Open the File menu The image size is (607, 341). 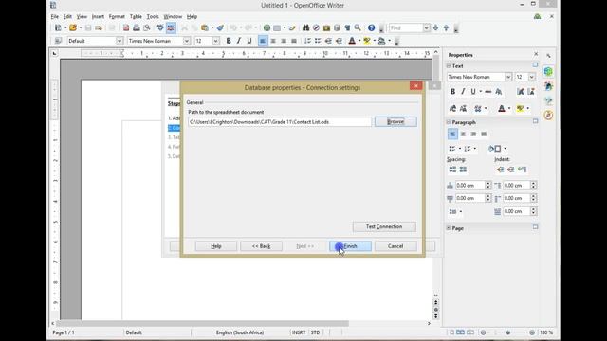(55, 17)
